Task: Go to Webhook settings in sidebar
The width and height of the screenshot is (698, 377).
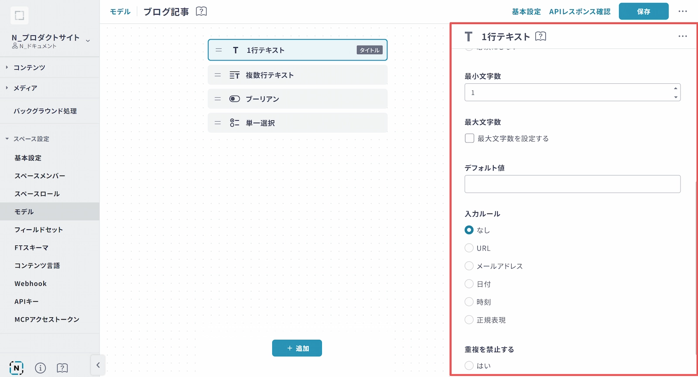Action: click(31, 284)
